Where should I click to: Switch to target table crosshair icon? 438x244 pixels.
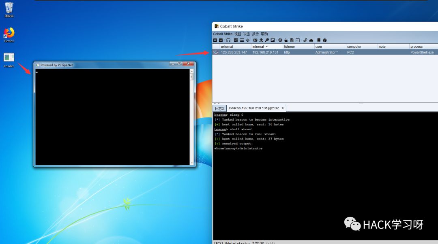click(x=248, y=40)
